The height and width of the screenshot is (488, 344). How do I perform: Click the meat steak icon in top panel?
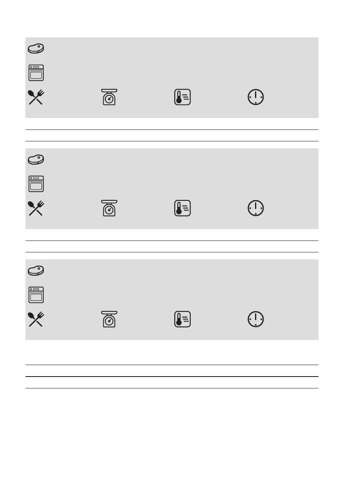pos(36,48)
